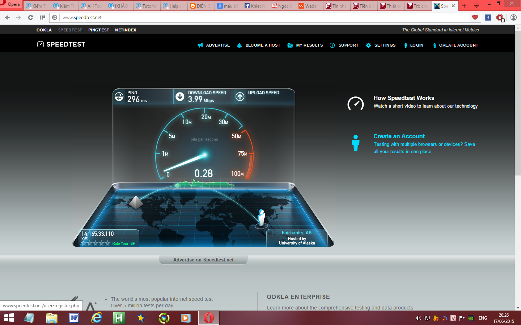Click the address bar showing www.speedtest.net
This screenshot has height=325, width=521.
point(259,17)
